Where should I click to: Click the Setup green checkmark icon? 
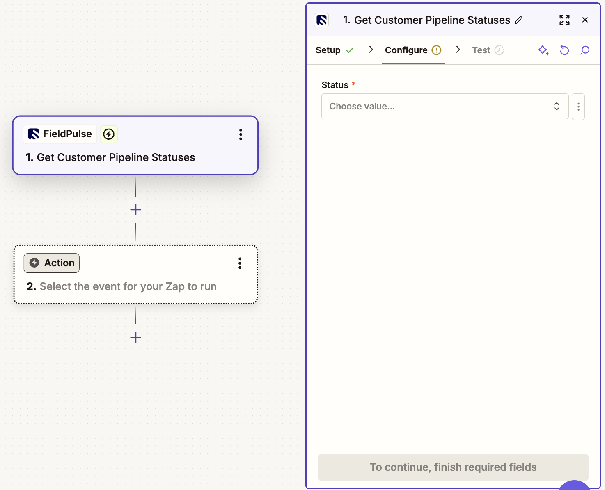[x=349, y=50]
